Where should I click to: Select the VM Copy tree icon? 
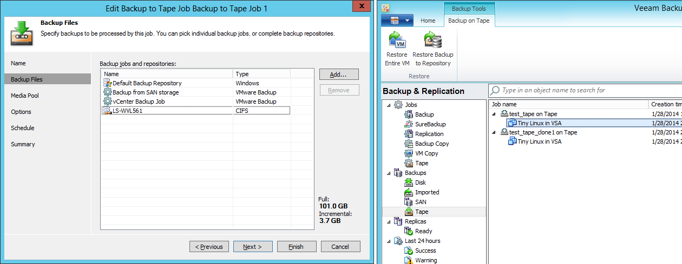(x=409, y=153)
